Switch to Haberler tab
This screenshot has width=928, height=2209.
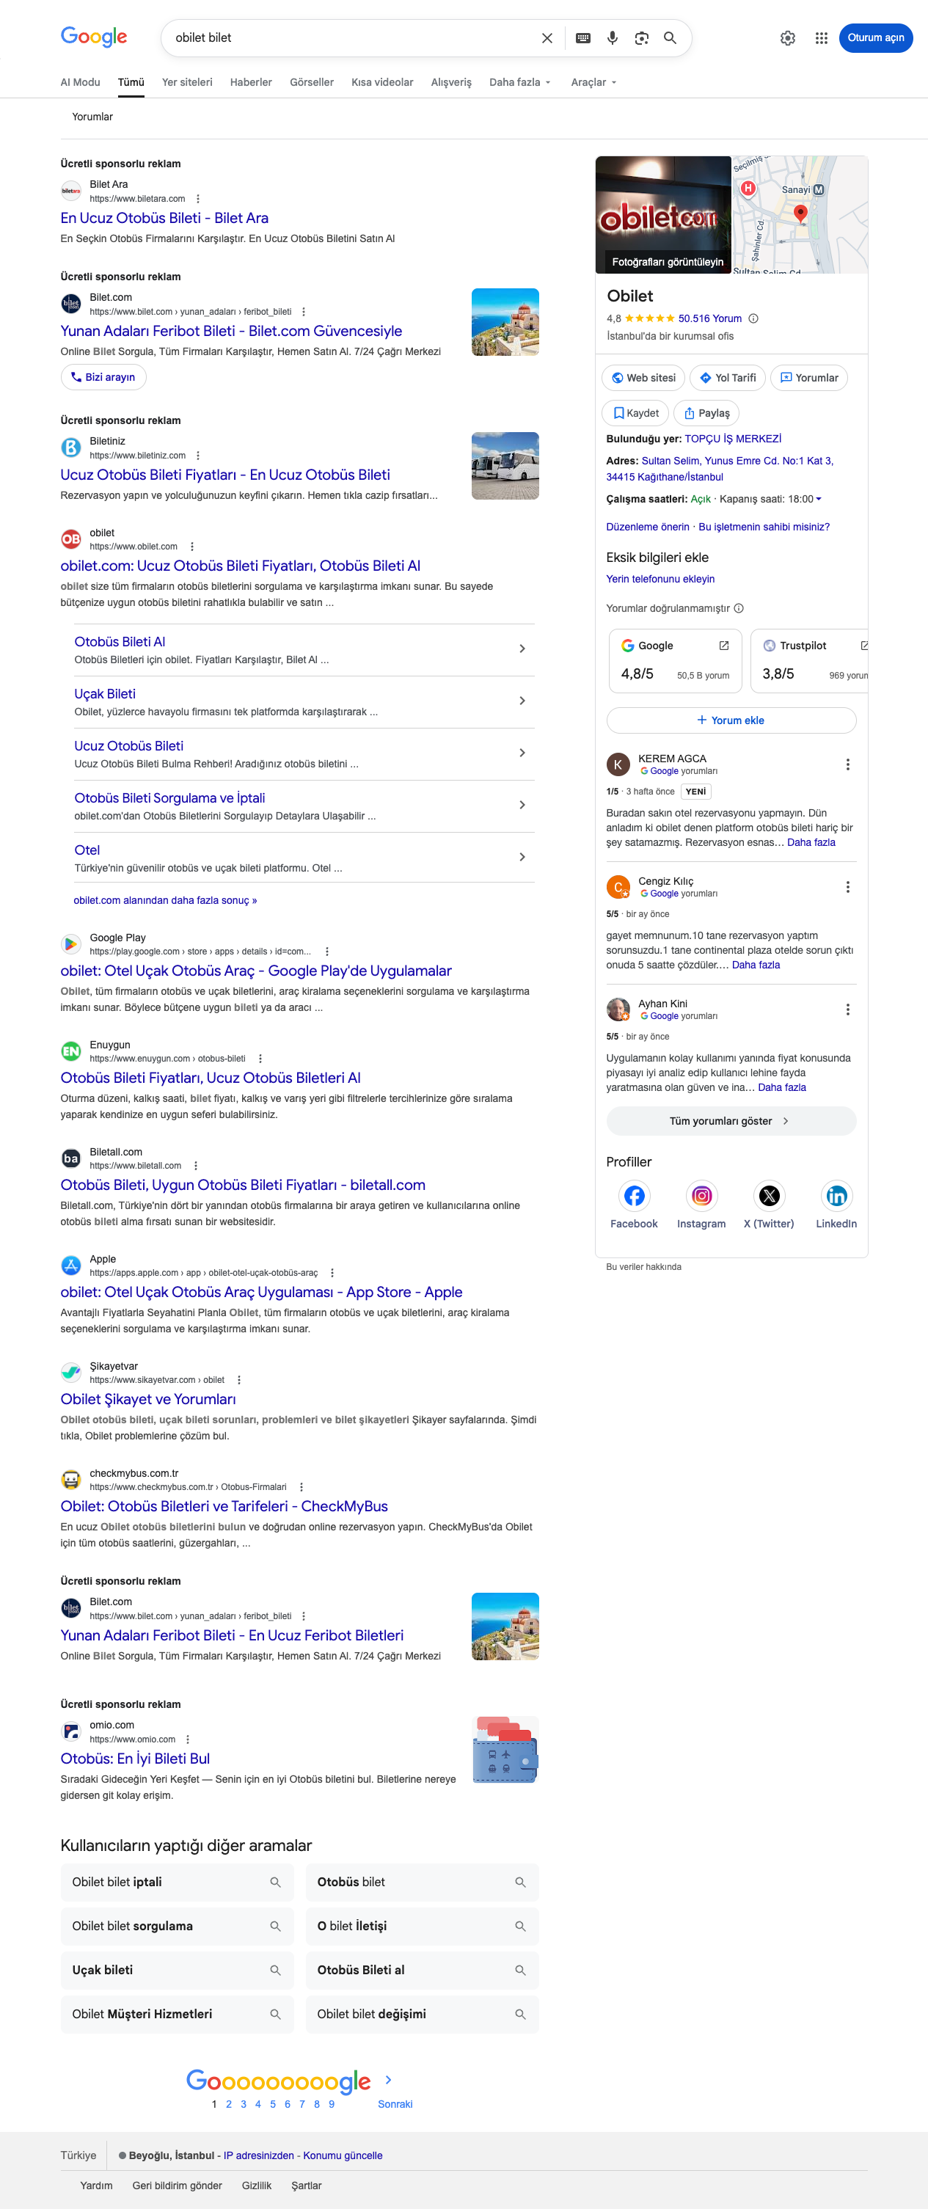coord(250,82)
